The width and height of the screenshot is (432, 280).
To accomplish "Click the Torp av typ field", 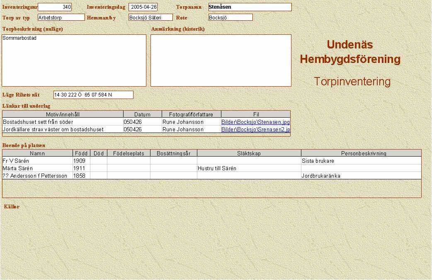I will (x=61, y=17).
